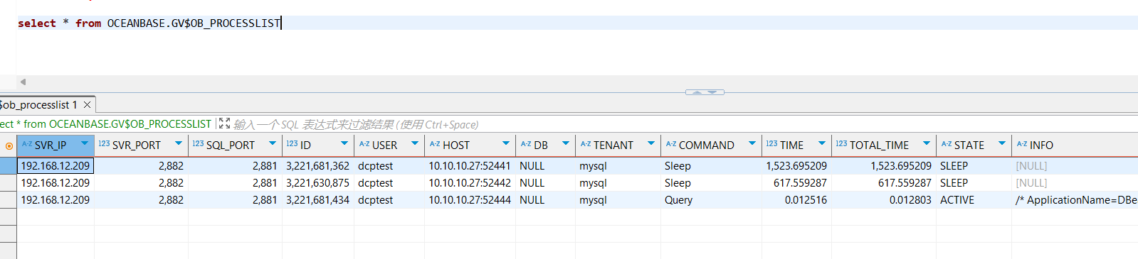This screenshot has width=1138, height=259.
Task: Sort by the SVR_IP column header
Action: click(x=50, y=145)
